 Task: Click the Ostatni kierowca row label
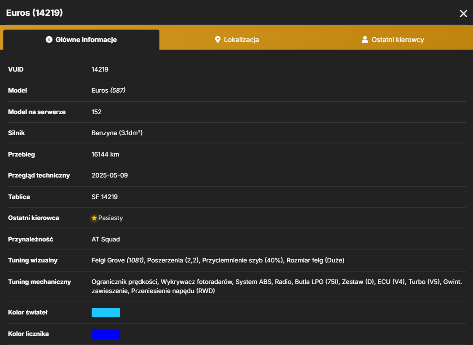[x=33, y=218]
